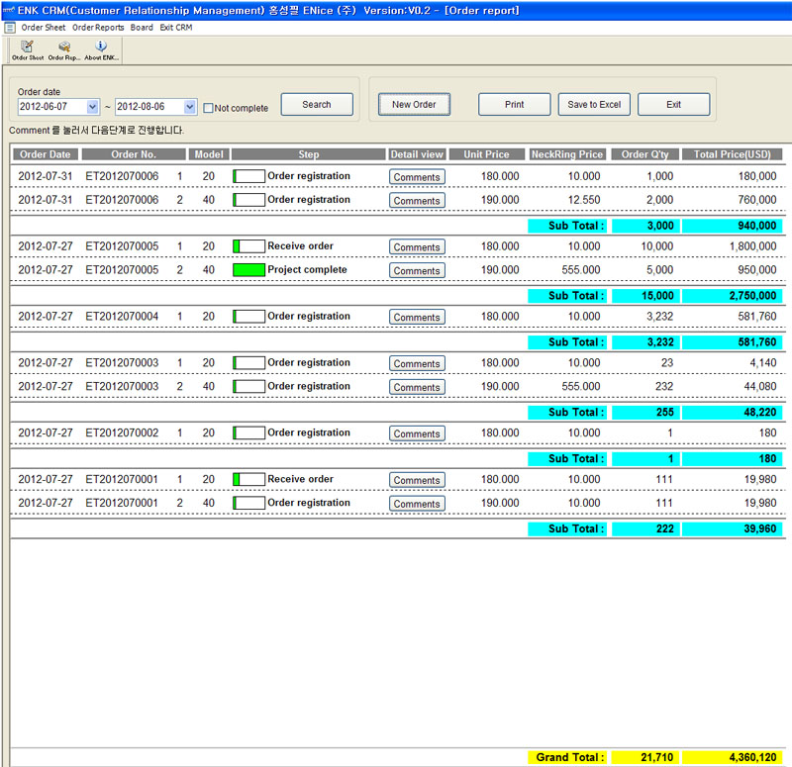Click the Total Price(USD) column header
792x767 pixels.
coord(732,154)
